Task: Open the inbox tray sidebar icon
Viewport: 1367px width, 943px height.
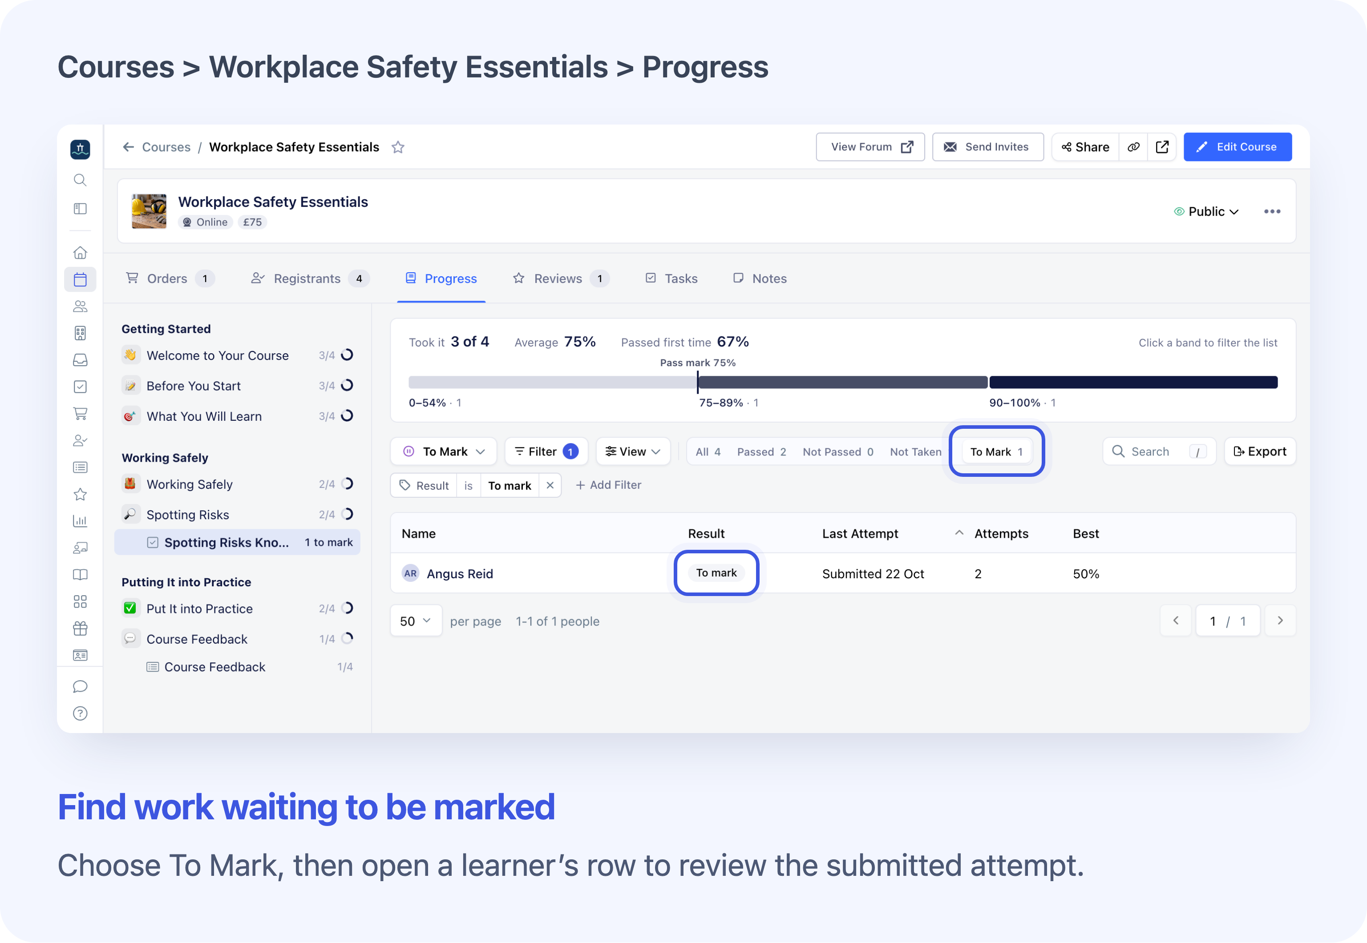Action: [81, 360]
